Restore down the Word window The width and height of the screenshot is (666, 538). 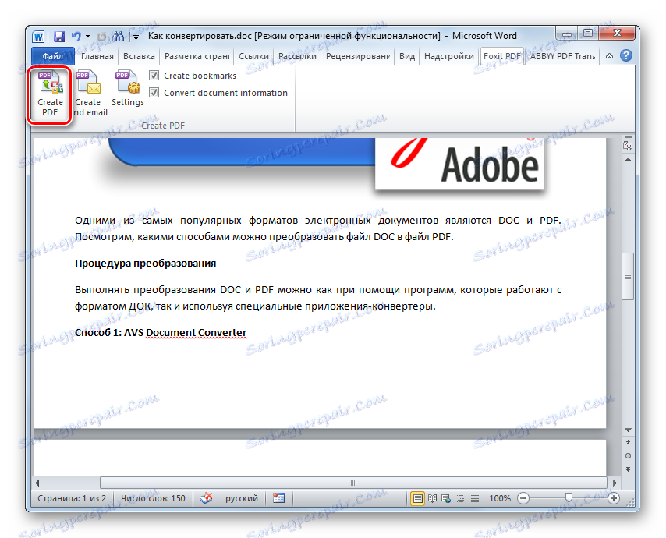(x=588, y=34)
